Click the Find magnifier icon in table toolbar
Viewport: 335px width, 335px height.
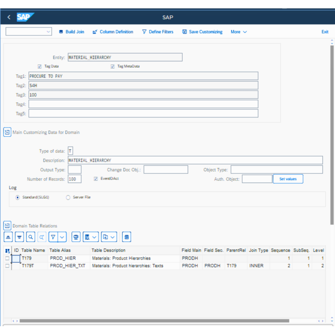[x=31, y=237]
